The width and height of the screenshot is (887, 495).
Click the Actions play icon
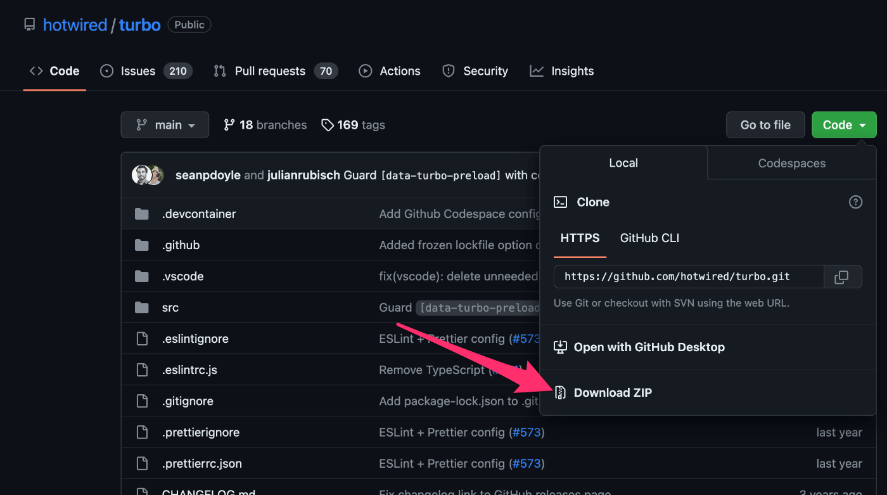tap(365, 71)
